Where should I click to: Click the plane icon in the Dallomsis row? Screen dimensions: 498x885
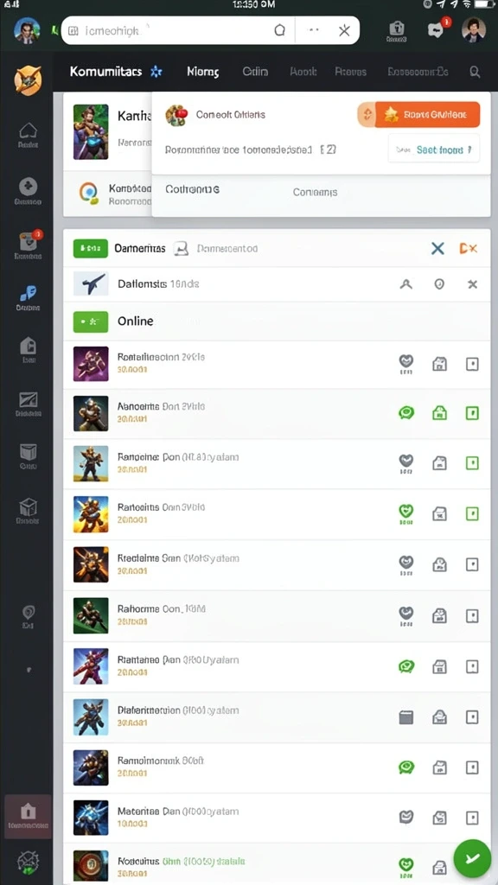[x=90, y=283]
